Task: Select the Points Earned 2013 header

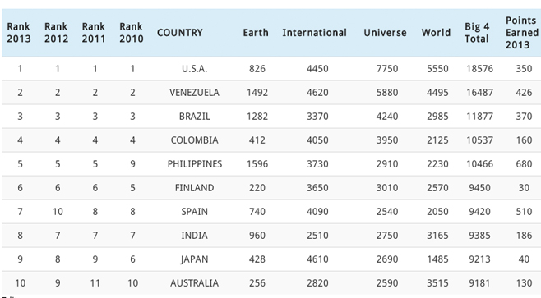Action: [522, 33]
